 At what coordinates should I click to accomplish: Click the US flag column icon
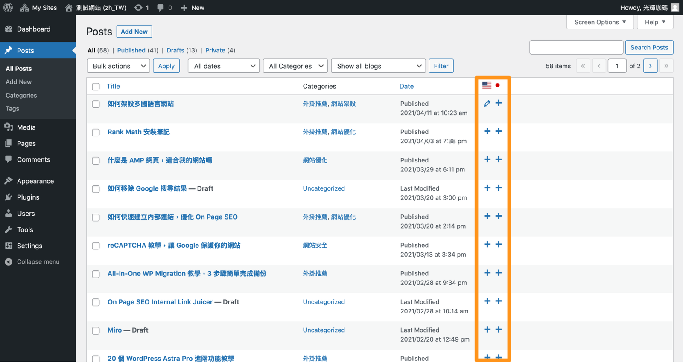(x=487, y=85)
